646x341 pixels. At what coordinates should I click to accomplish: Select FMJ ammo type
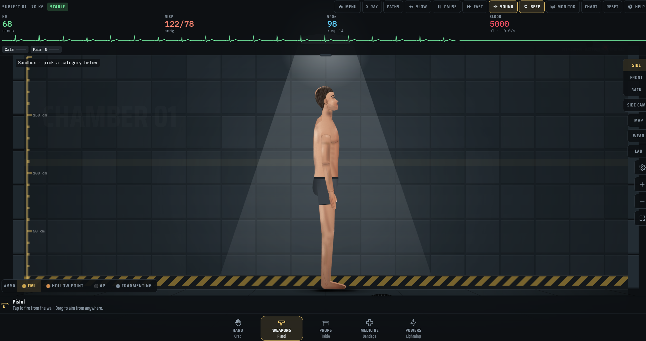(29, 286)
